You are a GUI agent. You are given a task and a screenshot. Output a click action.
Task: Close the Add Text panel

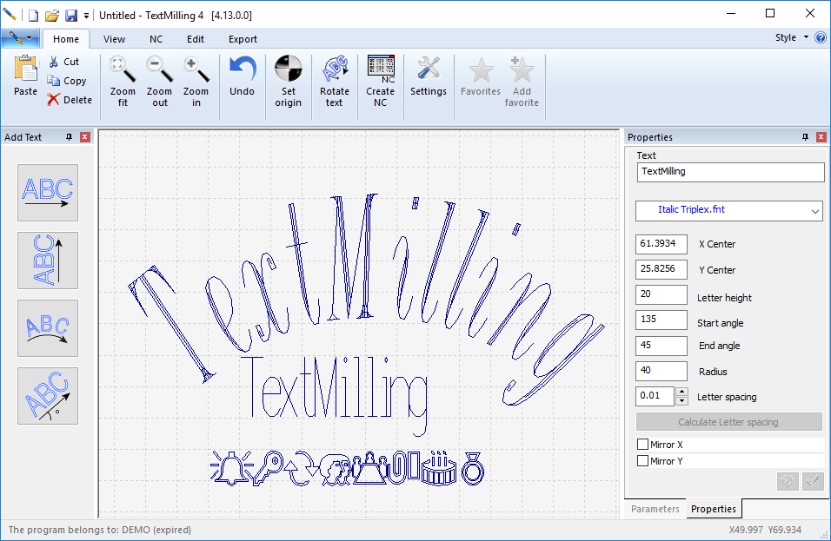point(85,137)
